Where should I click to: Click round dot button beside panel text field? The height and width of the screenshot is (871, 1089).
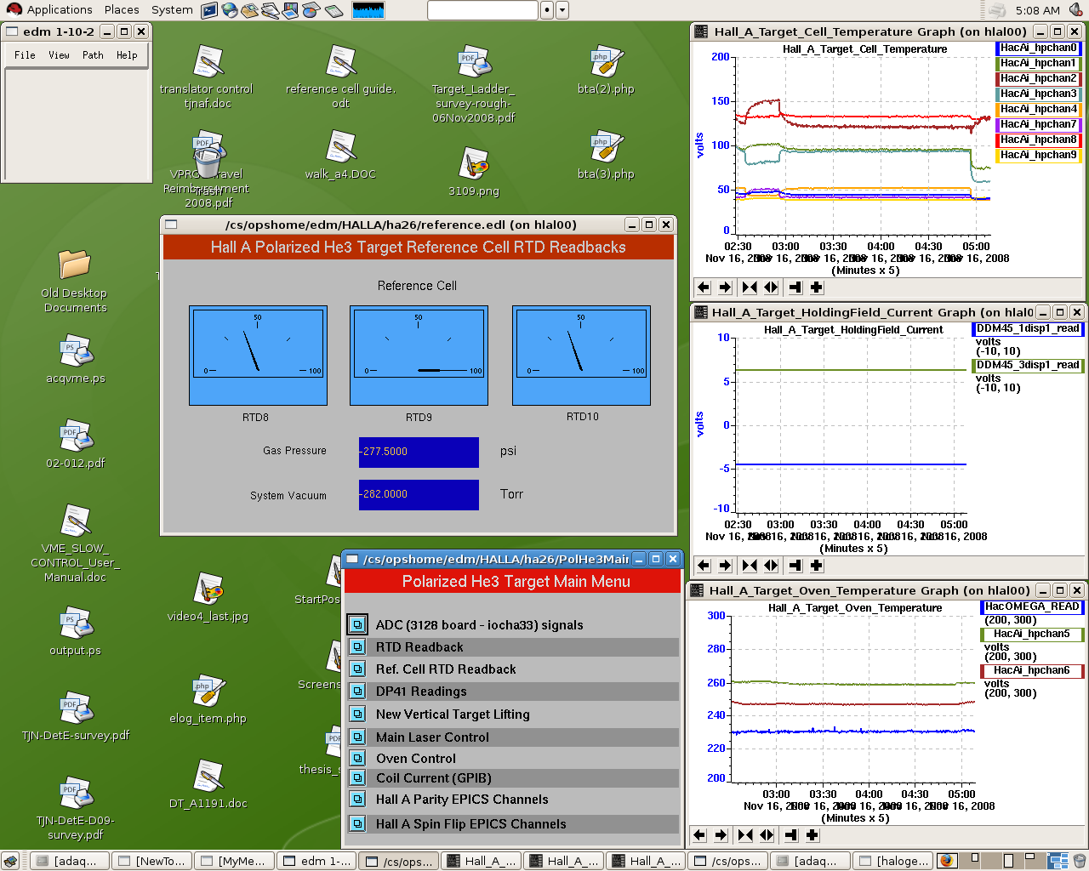click(x=547, y=10)
